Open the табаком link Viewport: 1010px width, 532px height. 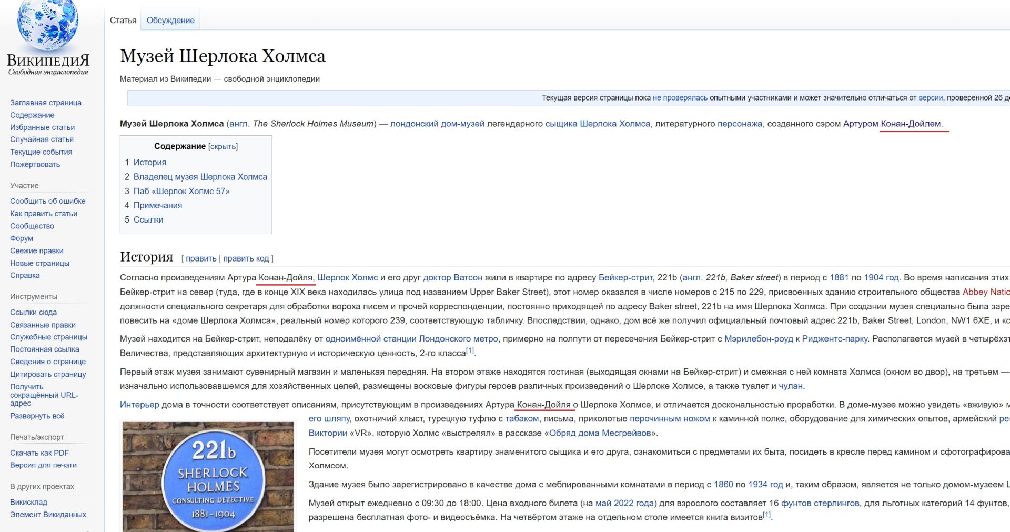(x=522, y=419)
